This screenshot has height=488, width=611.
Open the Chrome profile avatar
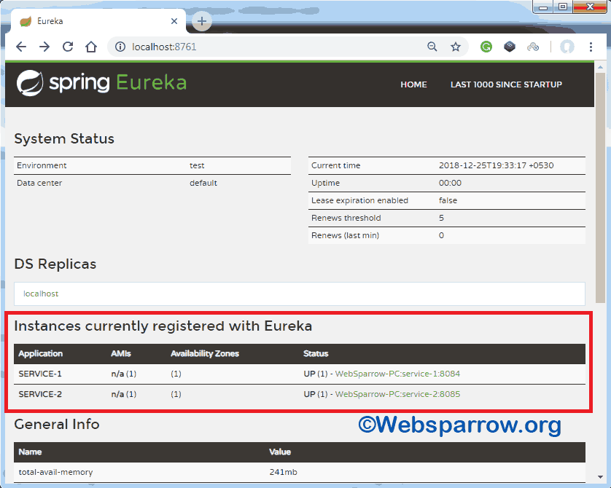point(567,46)
